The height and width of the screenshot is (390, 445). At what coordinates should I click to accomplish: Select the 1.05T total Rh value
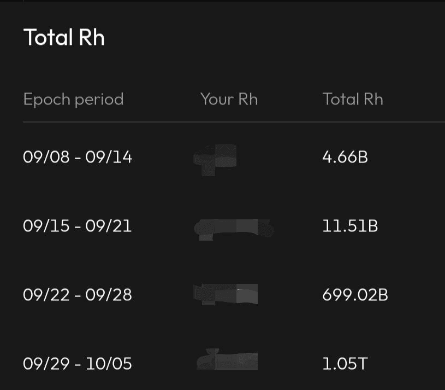pyautogui.click(x=345, y=364)
